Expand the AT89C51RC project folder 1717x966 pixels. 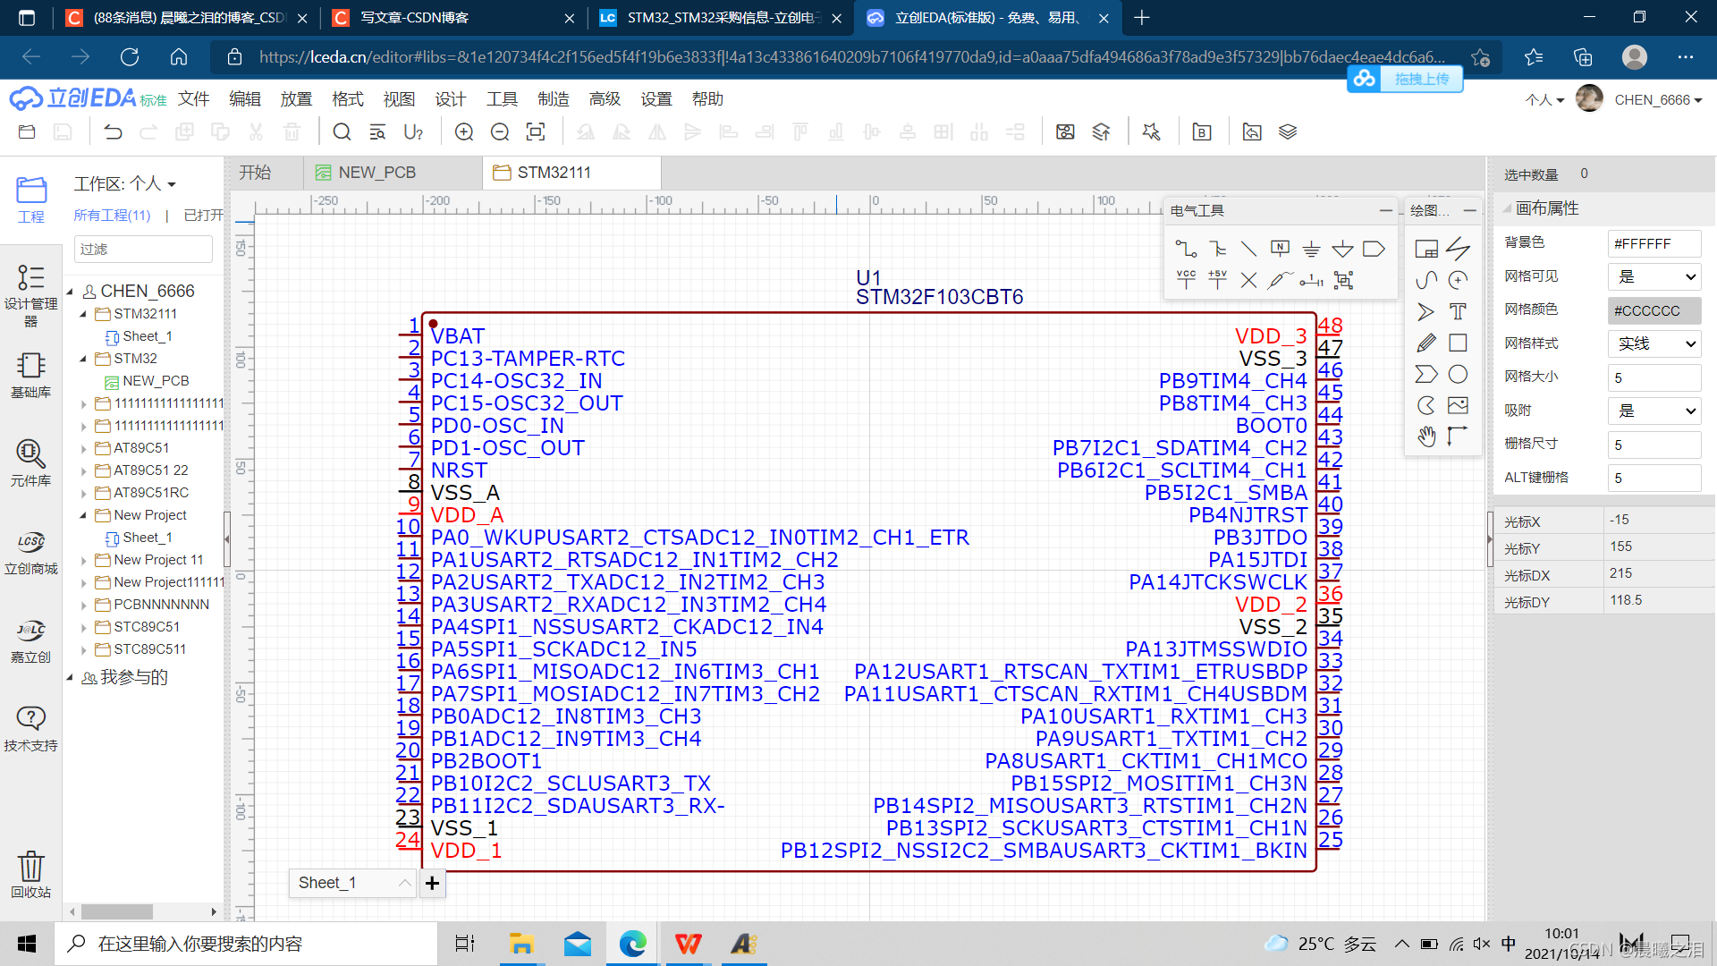point(83,493)
